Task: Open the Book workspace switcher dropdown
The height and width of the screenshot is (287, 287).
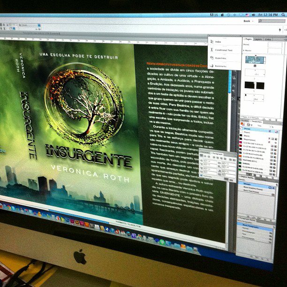Action: tap(249, 21)
